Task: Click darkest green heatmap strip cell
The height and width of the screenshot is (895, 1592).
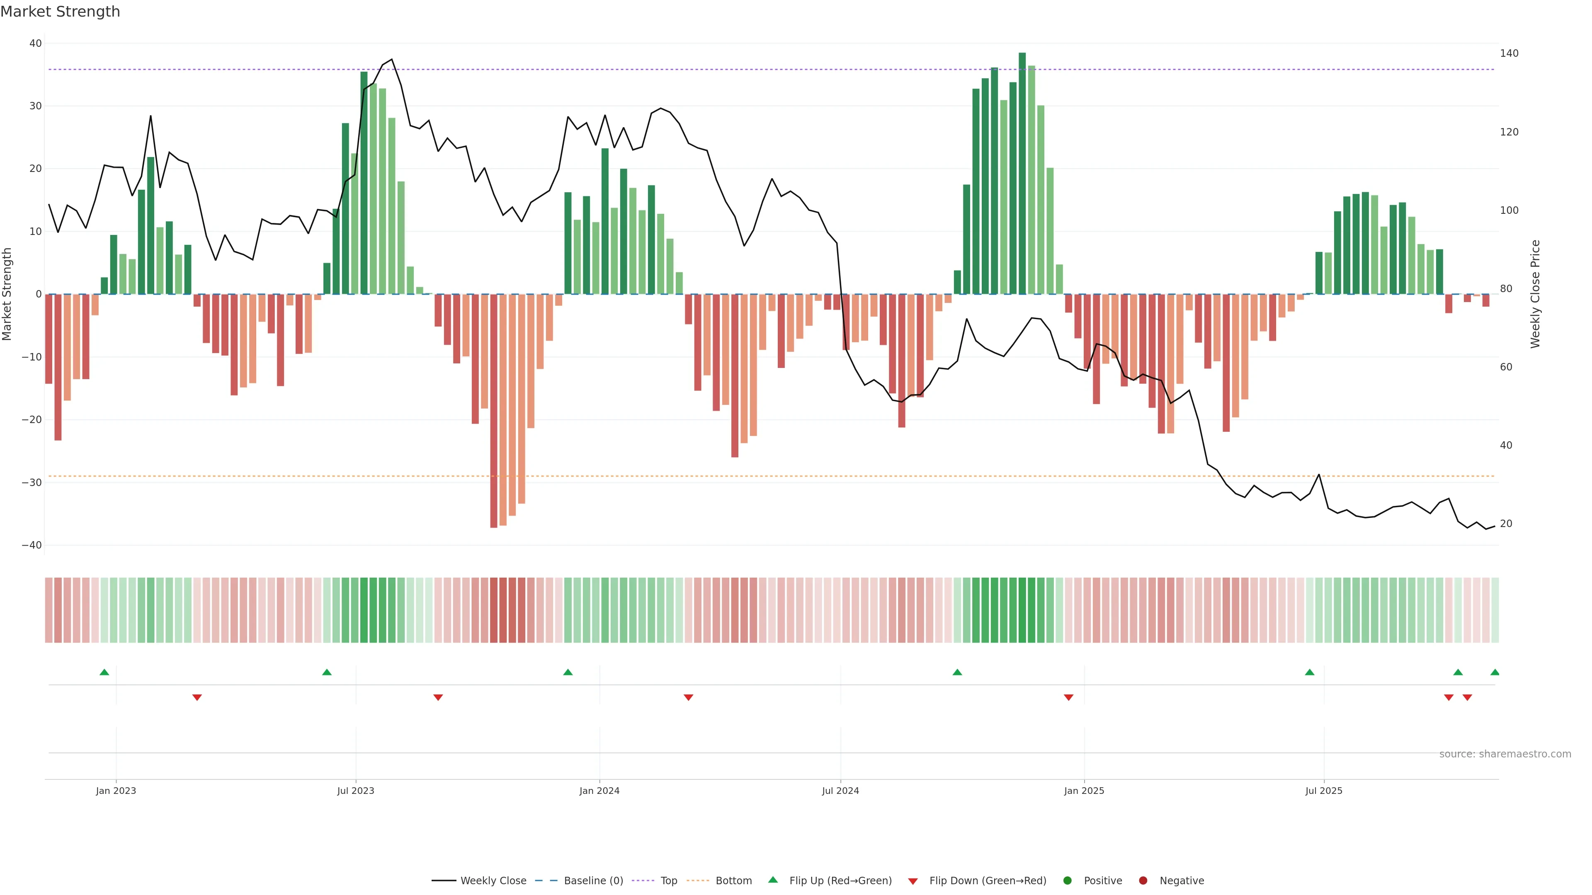Action: (x=1022, y=610)
